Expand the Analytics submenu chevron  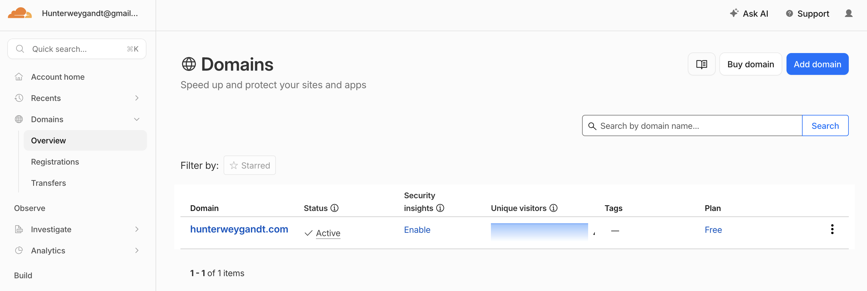tap(137, 250)
